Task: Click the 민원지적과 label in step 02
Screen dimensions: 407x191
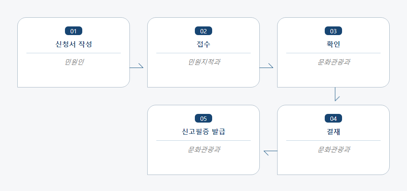Action: [204, 62]
